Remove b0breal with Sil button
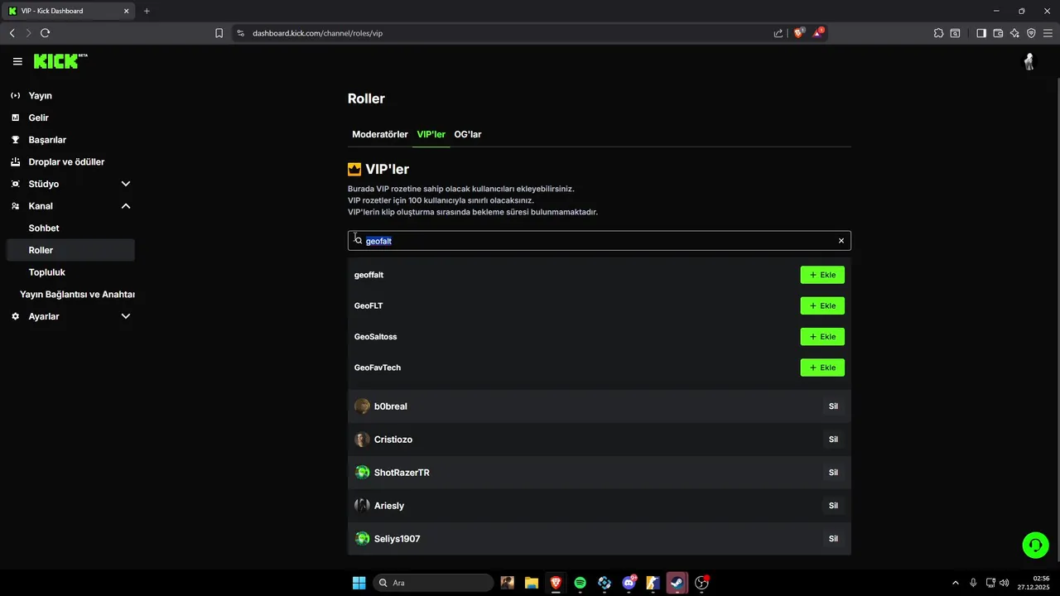This screenshot has width=1060, height=596. 834,406
